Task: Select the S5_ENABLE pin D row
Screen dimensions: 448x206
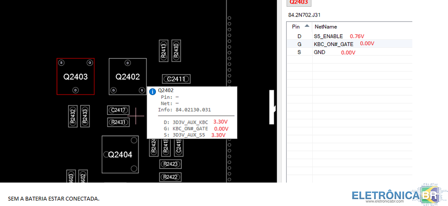Action: (328, 36)
